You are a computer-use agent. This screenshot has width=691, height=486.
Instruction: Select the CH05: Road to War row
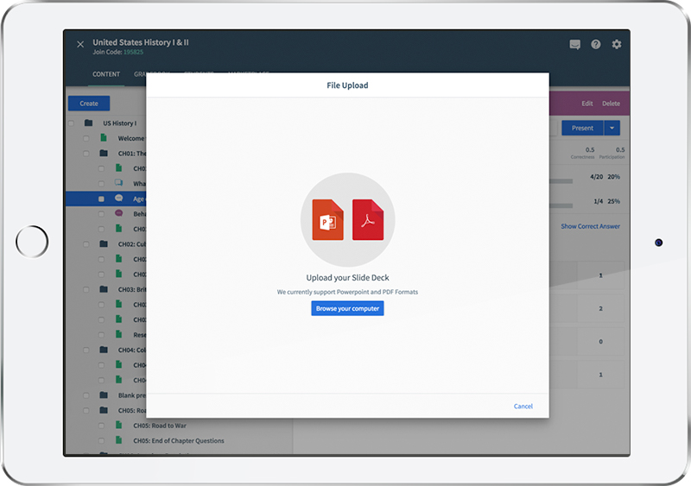[179, 426]
